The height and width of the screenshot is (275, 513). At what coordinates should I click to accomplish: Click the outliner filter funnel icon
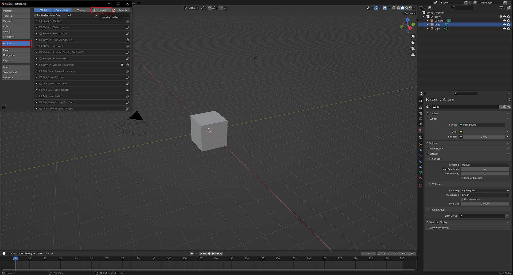pyautogui.click(x=501, y=8)
